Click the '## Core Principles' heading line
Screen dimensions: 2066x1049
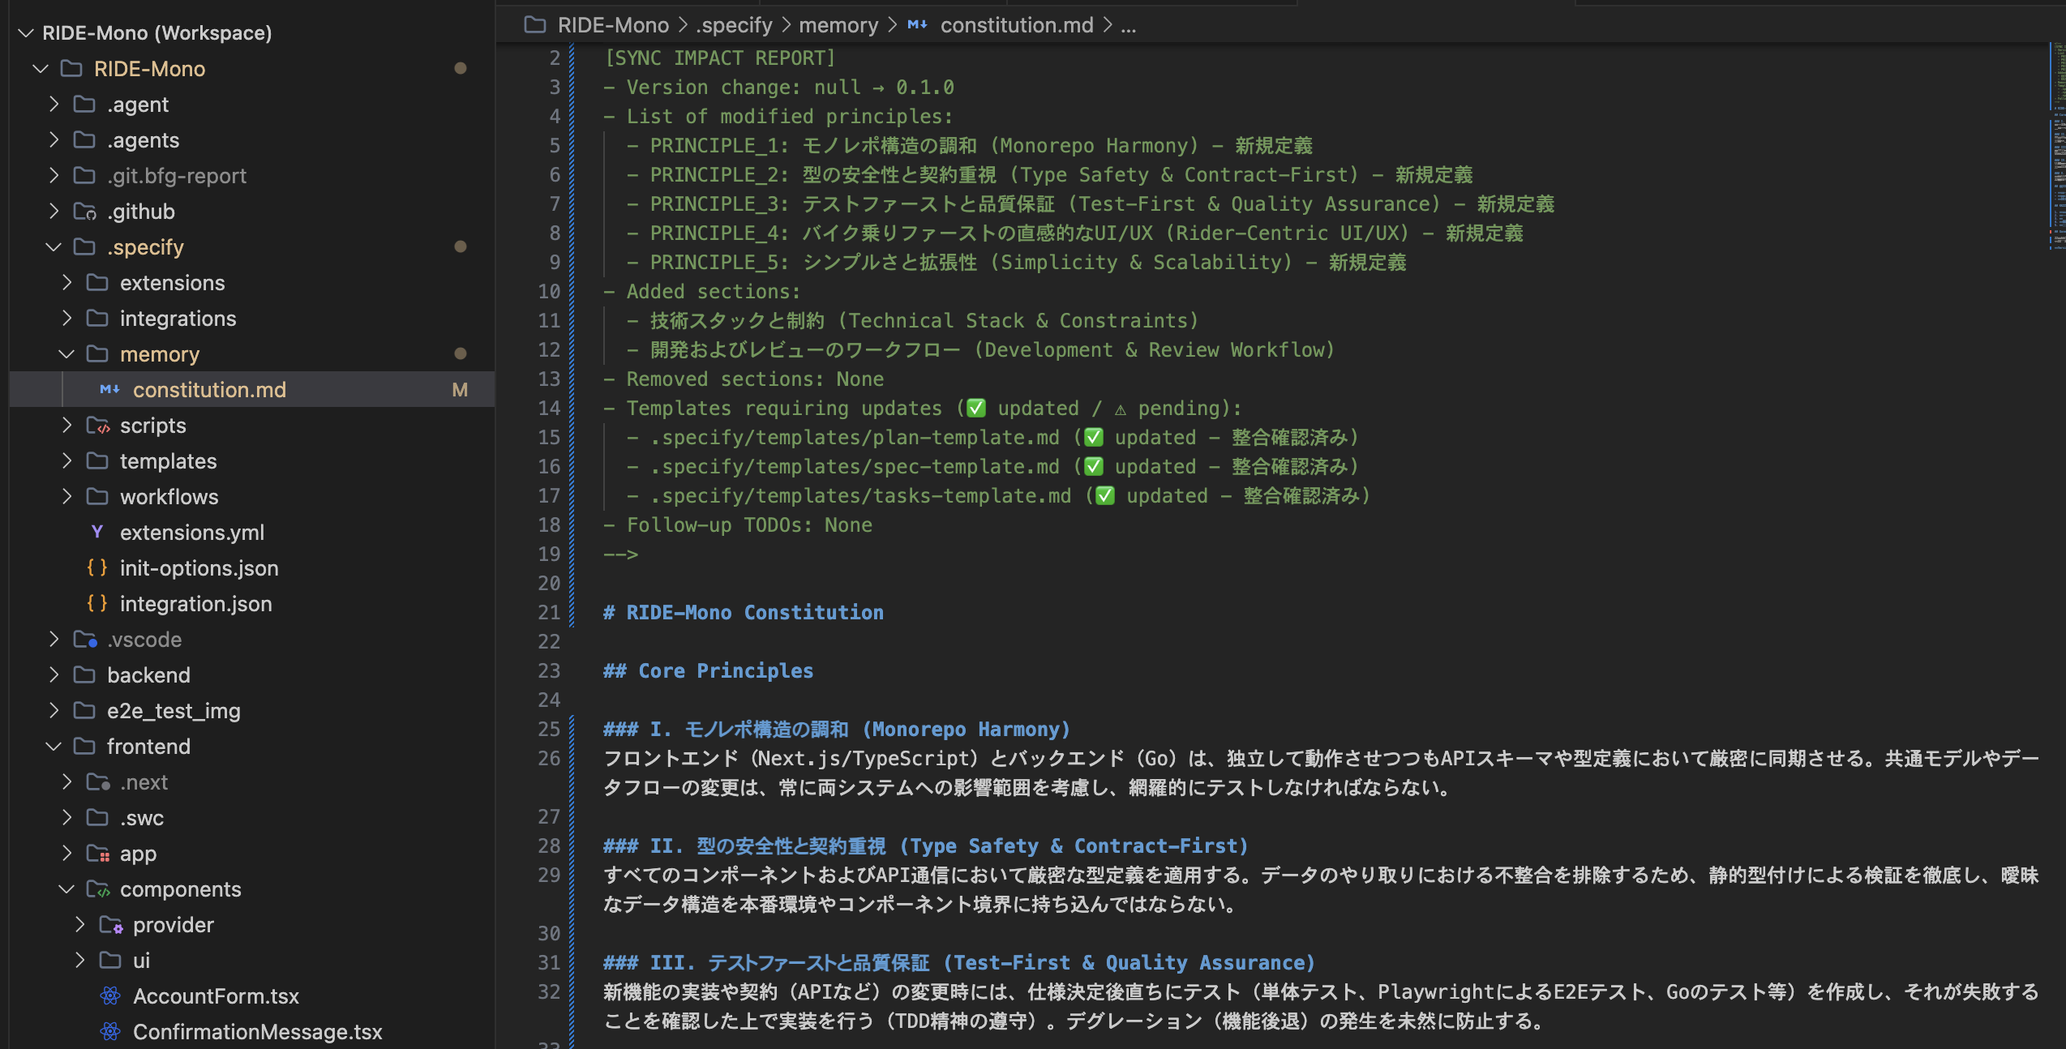pos(708,671)
